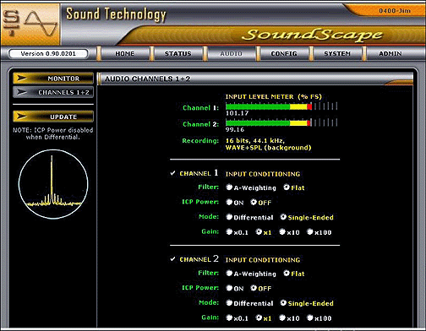The width and height of the screenshot is (426, 331).
Task: Click the CHANNELS 1+2 sidebar button
Action: coord(53,92)
